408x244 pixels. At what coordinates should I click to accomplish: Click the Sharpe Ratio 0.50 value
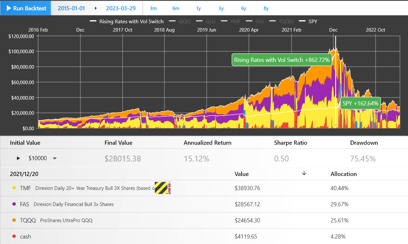(282, 159)
